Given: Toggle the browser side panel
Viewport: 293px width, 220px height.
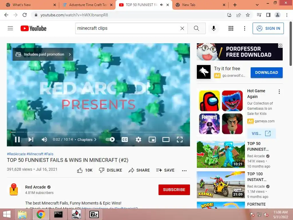Looking at the screenshot, I should pyautogui.click(x=268, y=15).
